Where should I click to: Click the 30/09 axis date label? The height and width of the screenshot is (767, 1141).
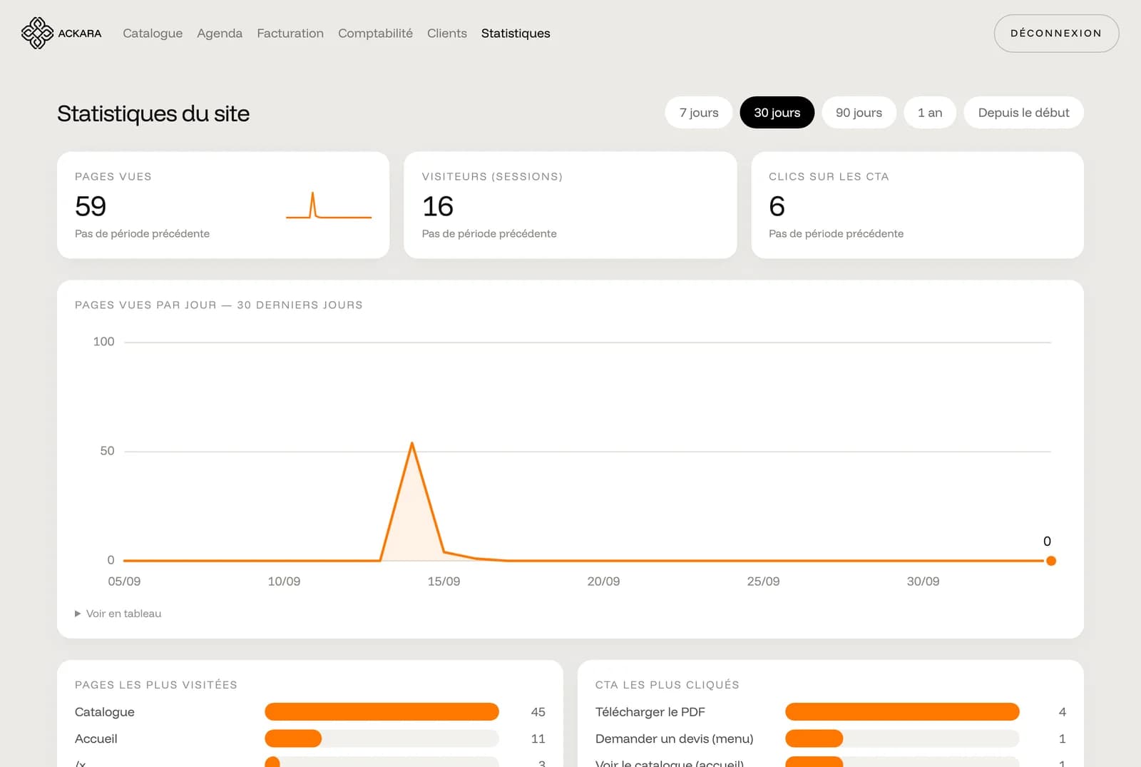[x=923, y=581]
